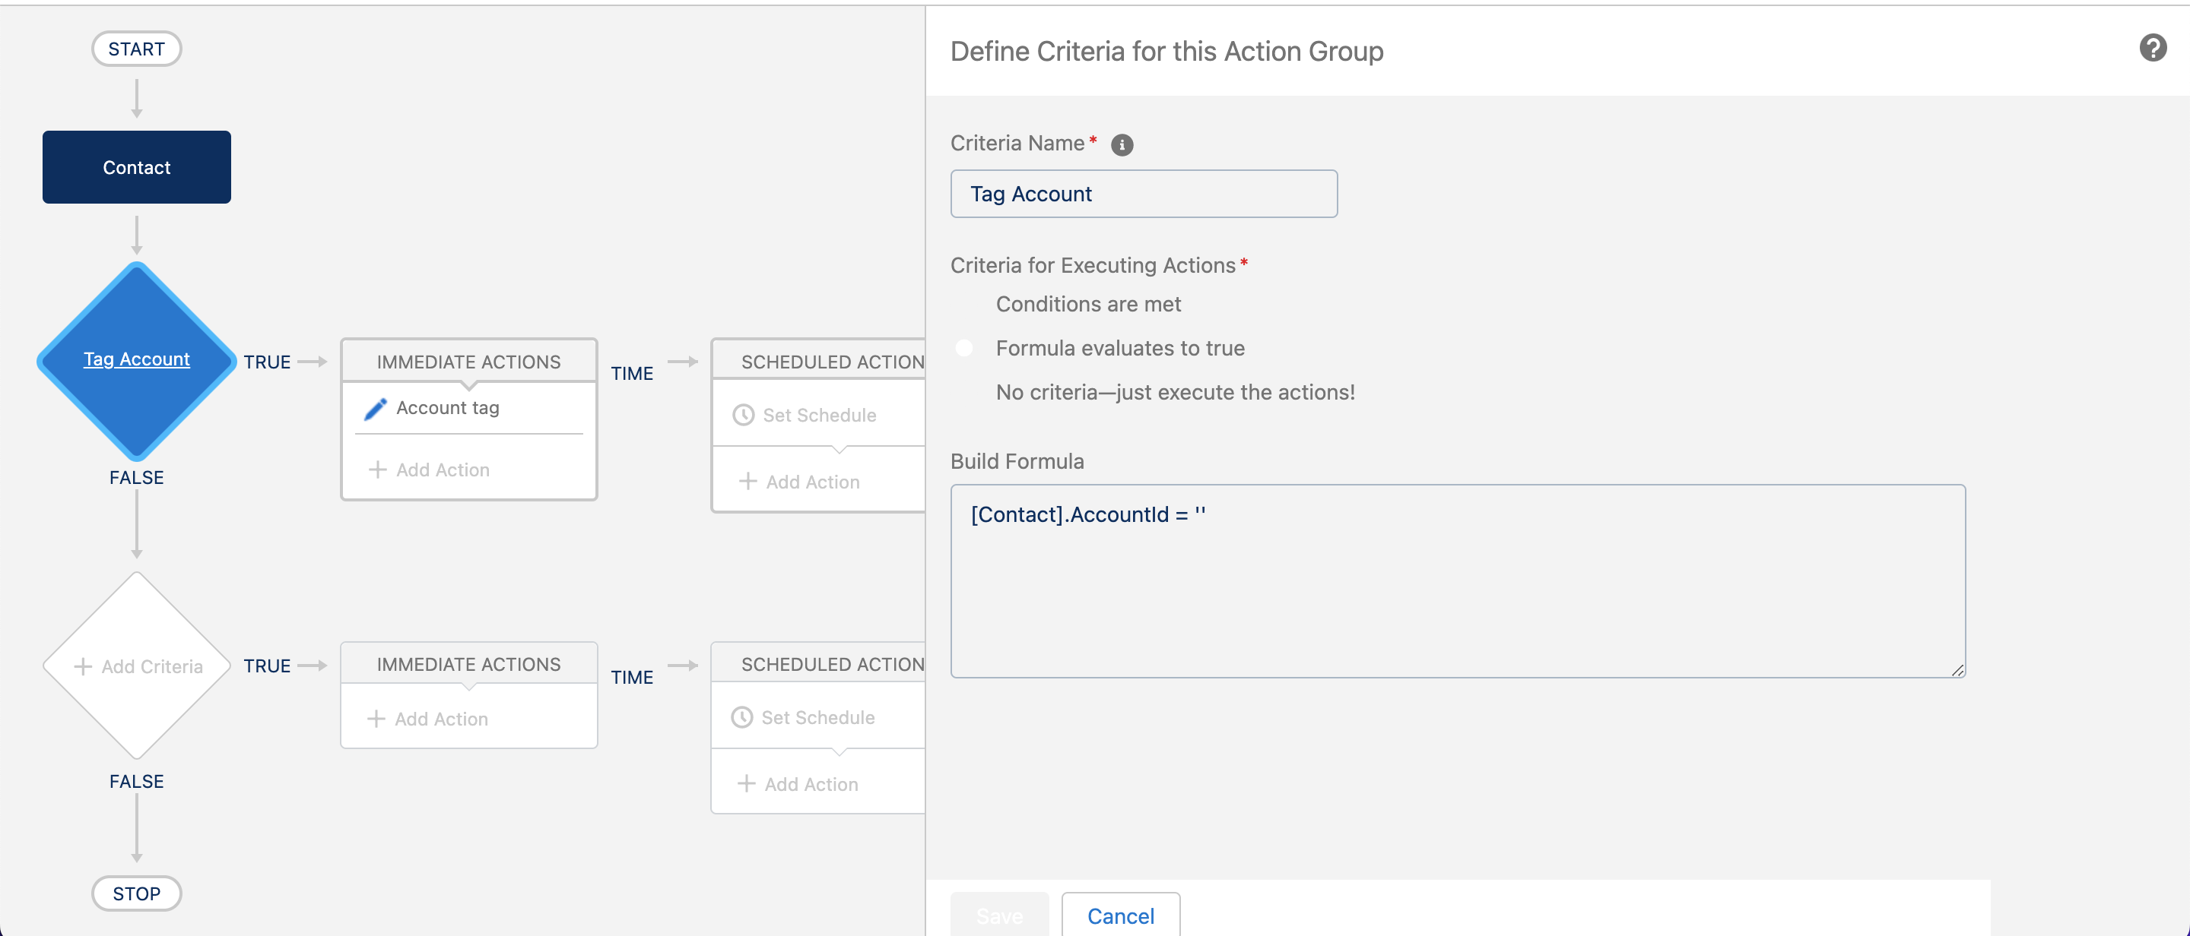
Task: Click the clock icon in the first Set Schedule
Action: (743, 416)
